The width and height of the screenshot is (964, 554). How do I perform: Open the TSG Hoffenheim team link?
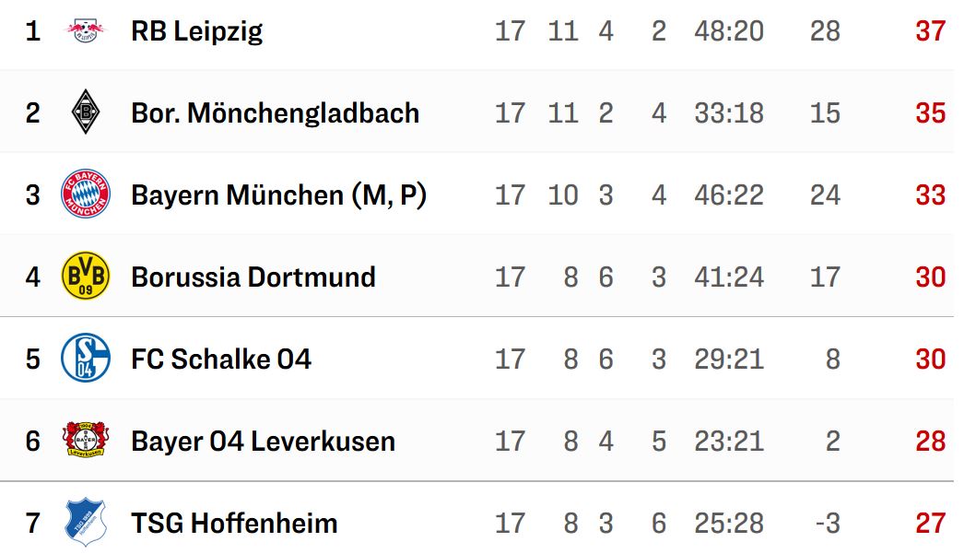(x=234, y=524)
